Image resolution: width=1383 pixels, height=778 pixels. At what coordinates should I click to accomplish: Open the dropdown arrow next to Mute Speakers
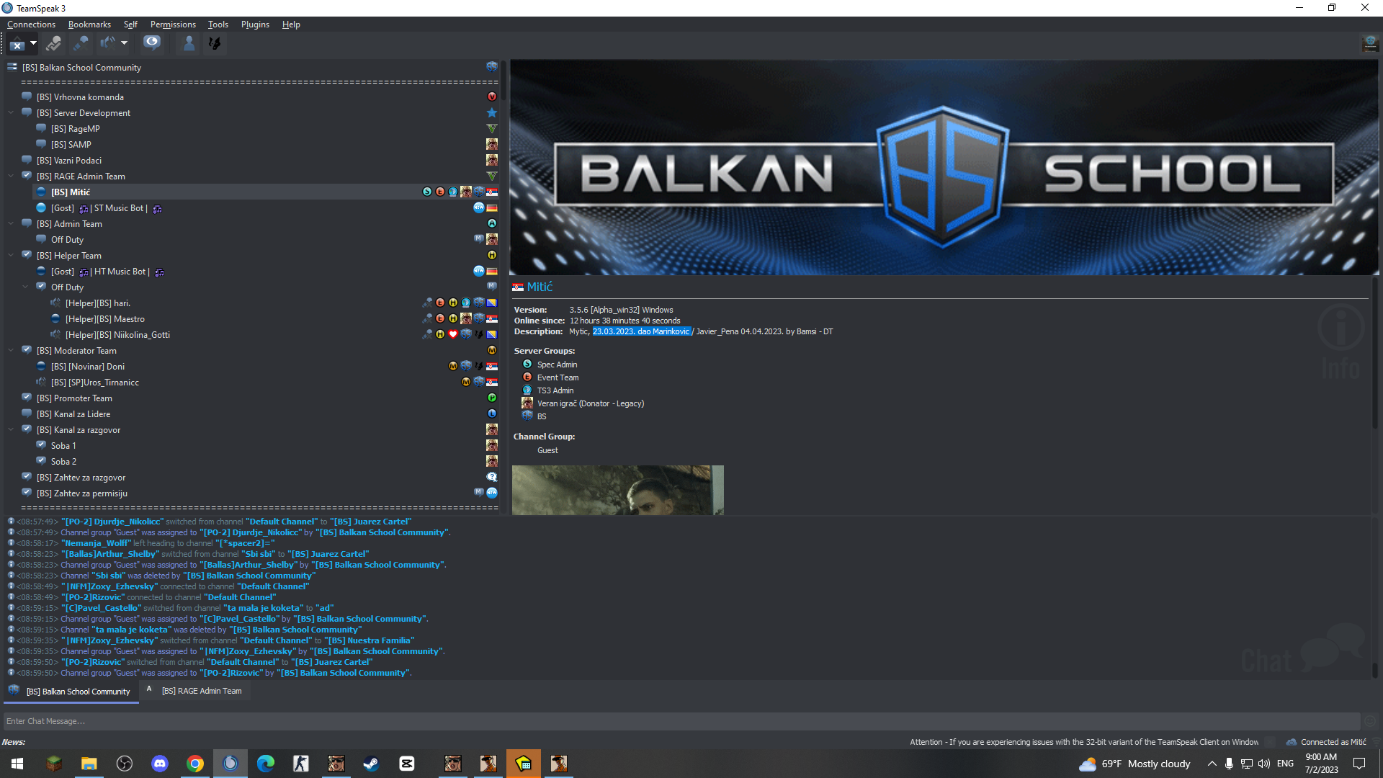point(124,43)
